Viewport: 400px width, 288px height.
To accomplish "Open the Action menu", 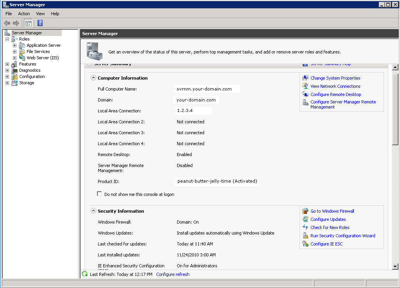I will (x=24, y=14).
